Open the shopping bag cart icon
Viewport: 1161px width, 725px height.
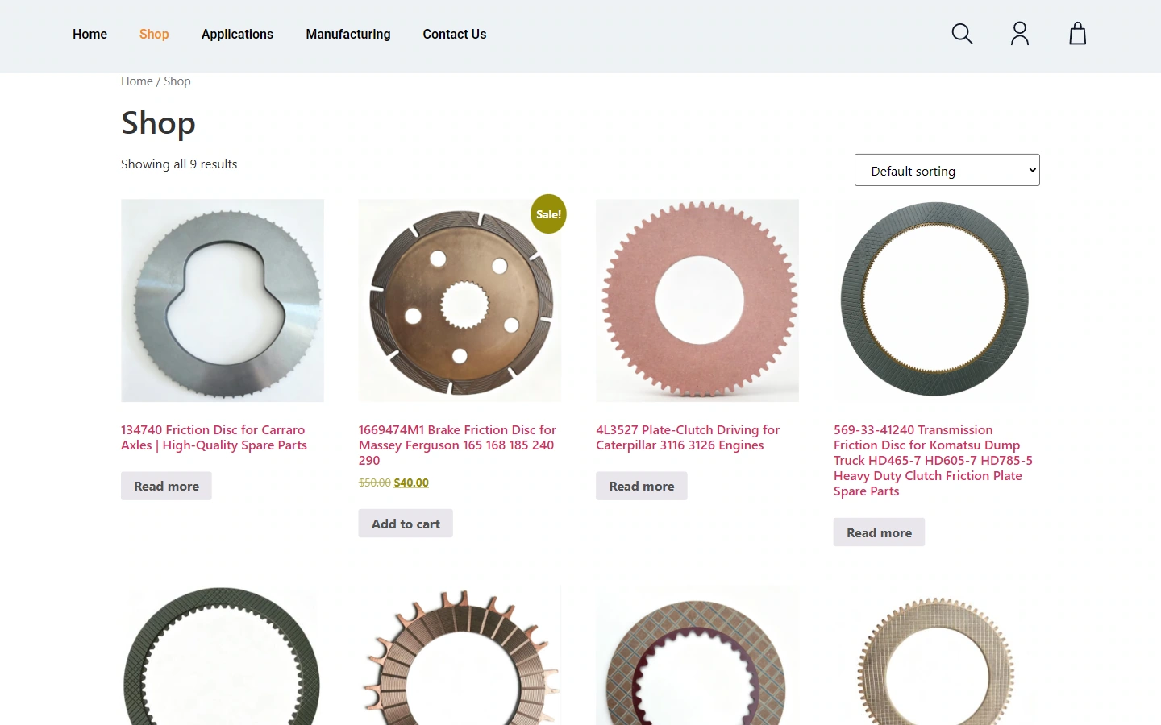click(x=1078, y=34)
